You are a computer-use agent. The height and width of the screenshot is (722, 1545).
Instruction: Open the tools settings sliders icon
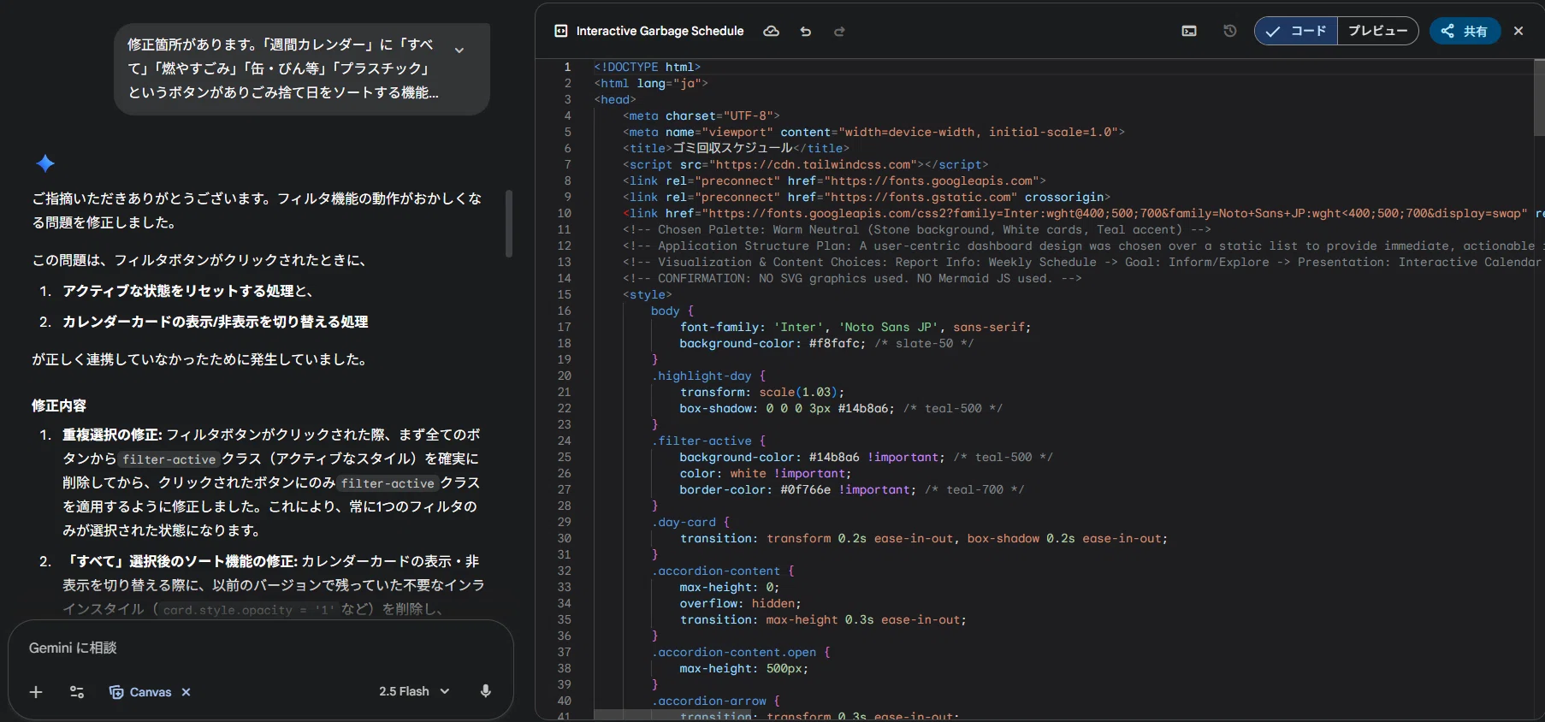tap(77, 692)
